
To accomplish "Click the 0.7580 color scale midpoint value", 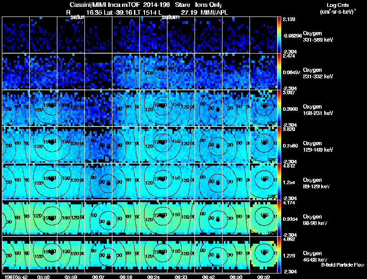I will (x=290, y=146).
